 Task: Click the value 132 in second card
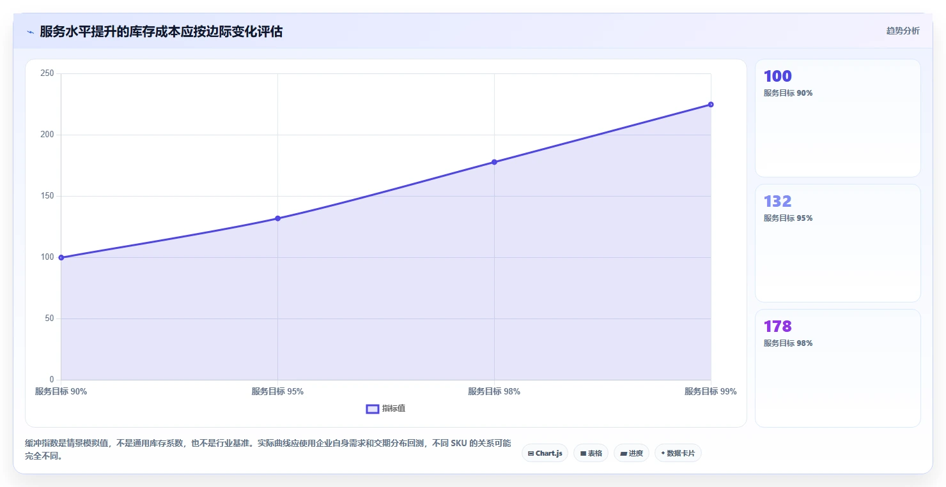[777, 201]
